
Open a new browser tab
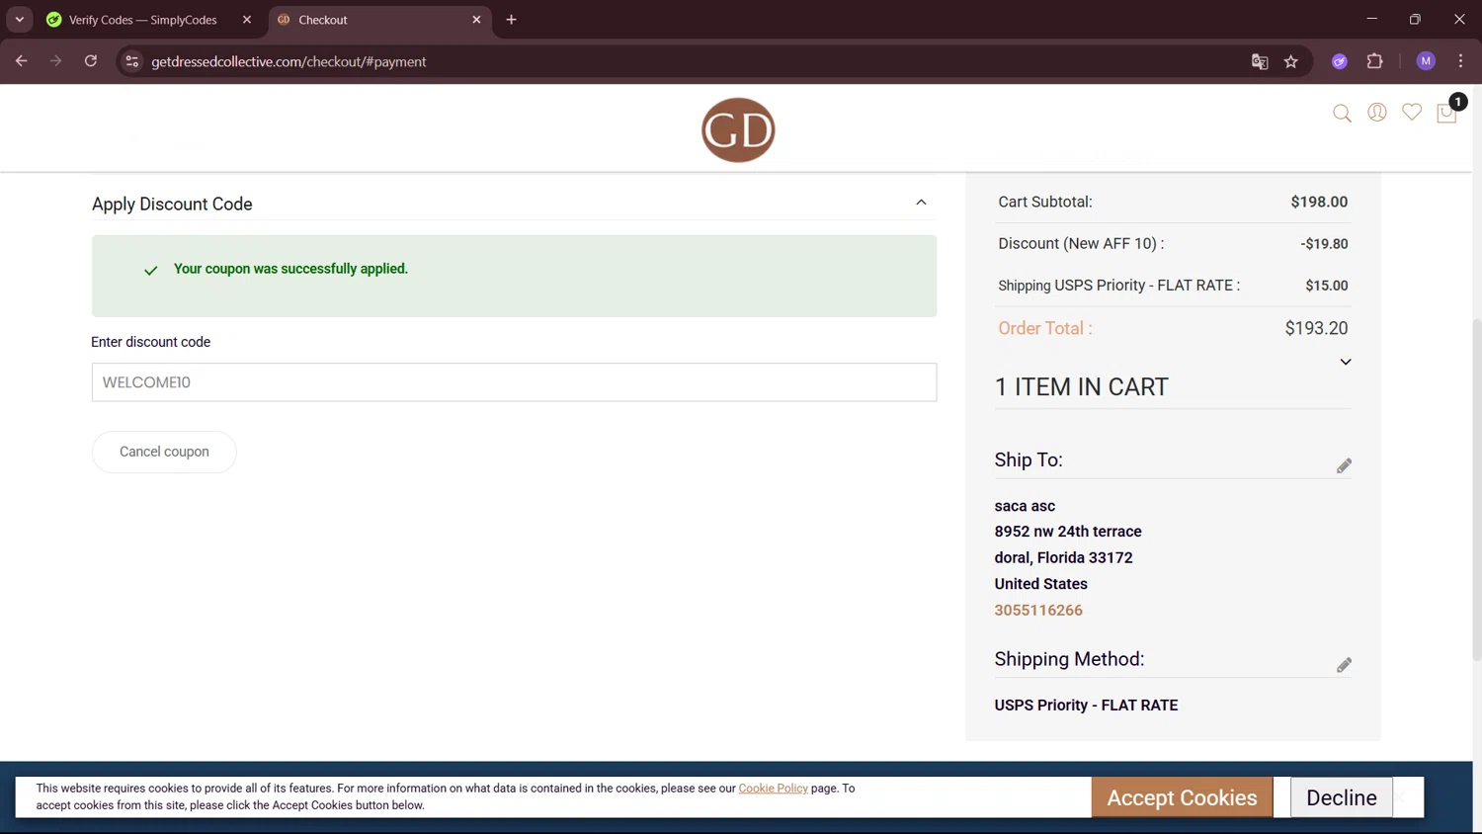(511, 20)
